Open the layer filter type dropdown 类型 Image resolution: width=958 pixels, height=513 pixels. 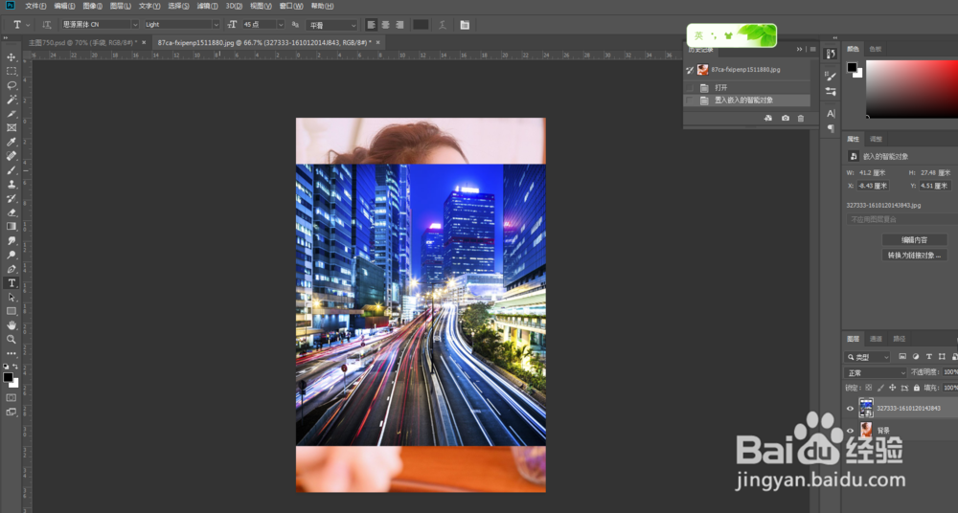point(868,357)
